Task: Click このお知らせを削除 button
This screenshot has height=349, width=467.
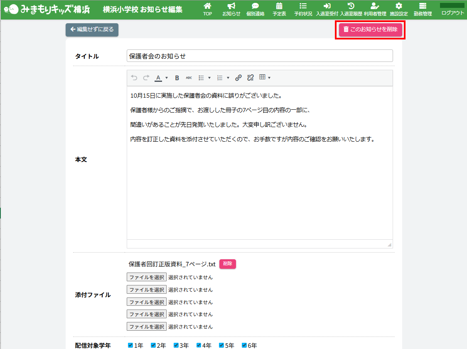Action: pos(370,30)
